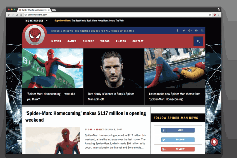This screenshot has width=237, height=158.
Task: Click the Tom Hardy portrait thumbnail
Action: tap(114, 68)
